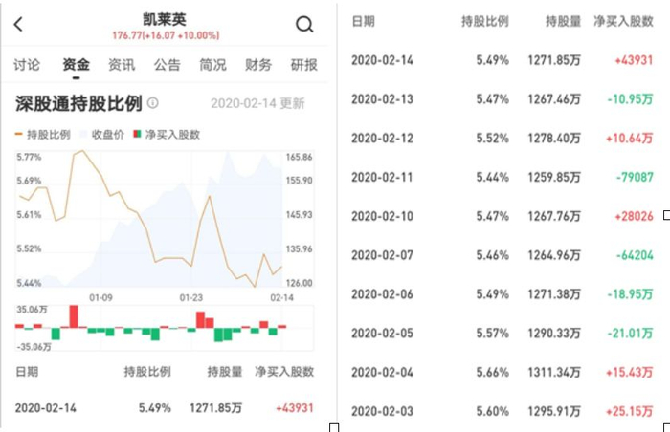Open the 资讯 tab

(122, 65)
